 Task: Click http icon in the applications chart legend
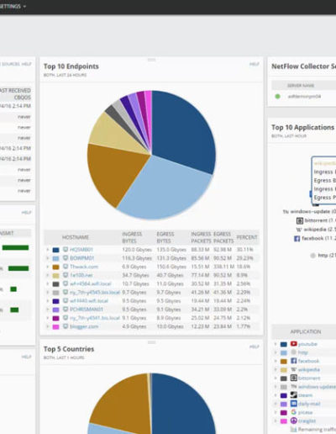tap(313, 256)
